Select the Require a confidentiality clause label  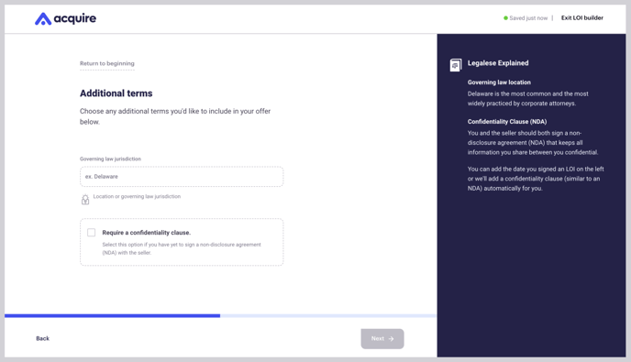(x=147, y=233)
